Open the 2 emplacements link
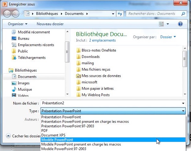Image resolution: width=191 pixels, height=151 pixels. (x=102, y=40)
